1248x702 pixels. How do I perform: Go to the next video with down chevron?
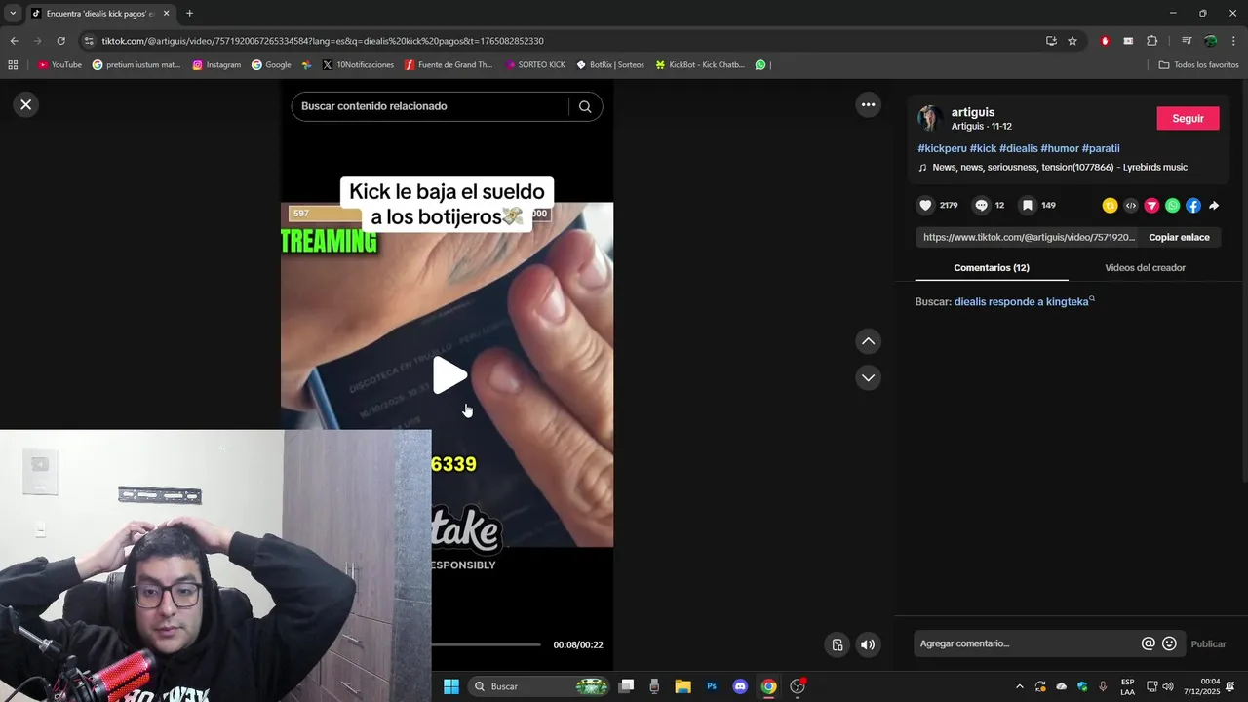click(x=868, y=377)
